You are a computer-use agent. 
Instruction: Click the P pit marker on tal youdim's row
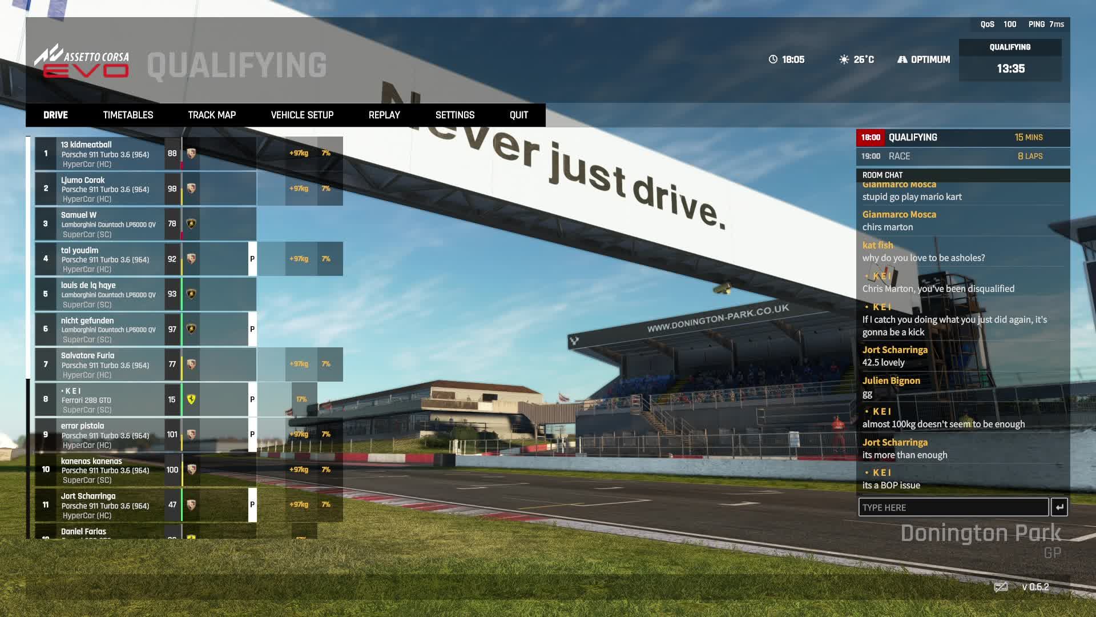tap(252, 259)
